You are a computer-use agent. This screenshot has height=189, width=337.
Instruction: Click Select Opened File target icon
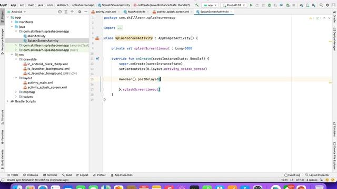(60, 12)
